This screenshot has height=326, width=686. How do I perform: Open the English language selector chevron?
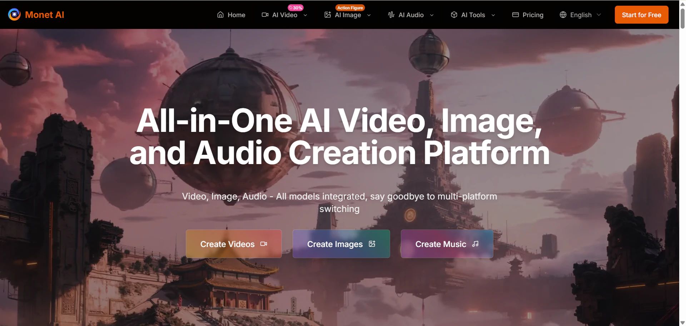pos(599,15)
